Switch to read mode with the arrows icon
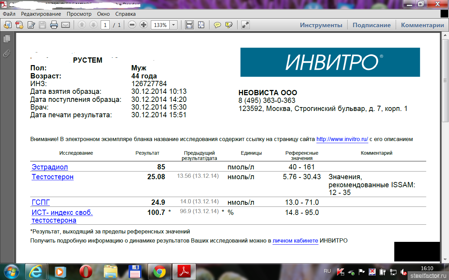This screenshot has width=449, height=280. pyautogui.click(x=246, y=25)
